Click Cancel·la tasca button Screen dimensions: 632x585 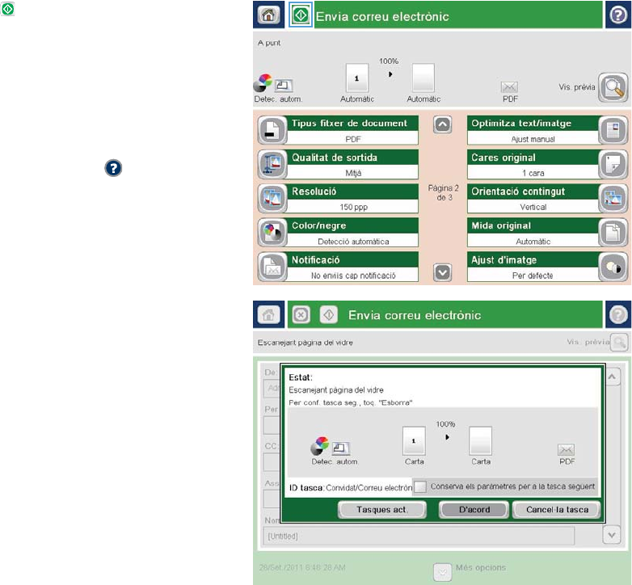pyautogui.click(x=557, y=510)
